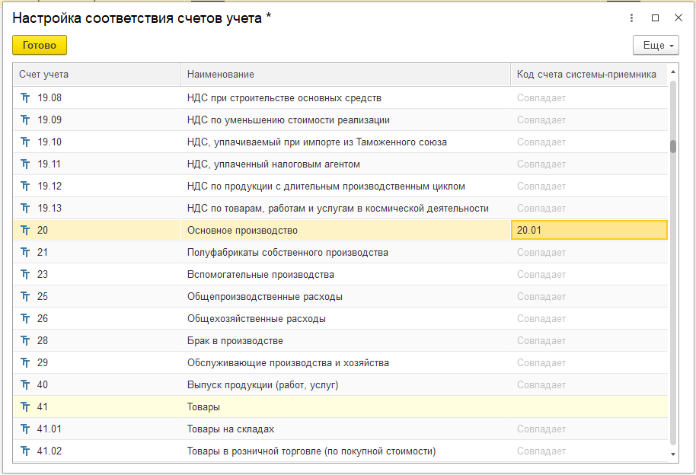Screen dimensions: 696x475
Task: Click account icon in row 19.09
Action: (x=25, y=120)
